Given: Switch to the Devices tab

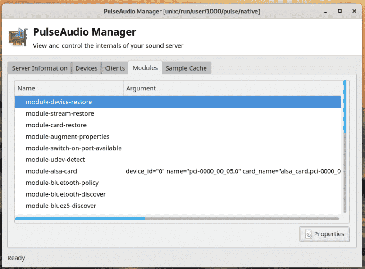Looking at the screenshot, I should pos(87,68).
